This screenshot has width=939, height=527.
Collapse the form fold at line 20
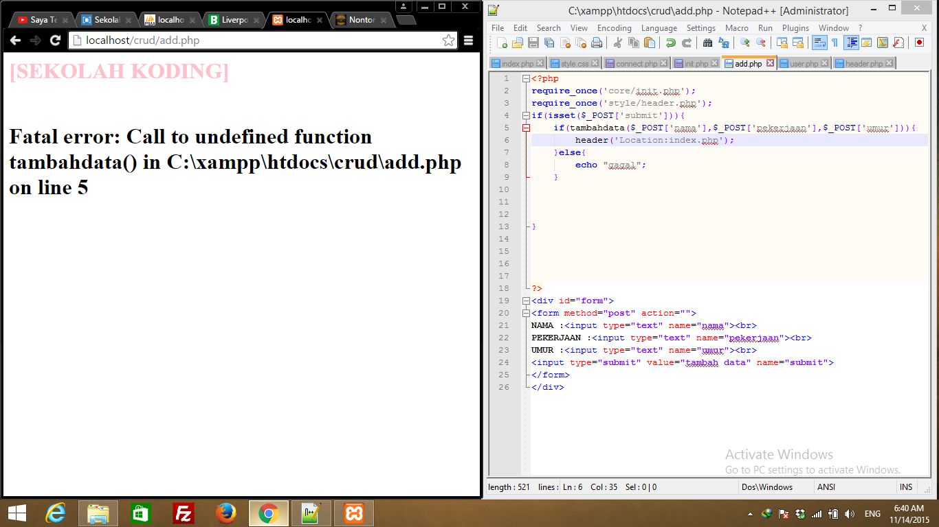point(526,313)
